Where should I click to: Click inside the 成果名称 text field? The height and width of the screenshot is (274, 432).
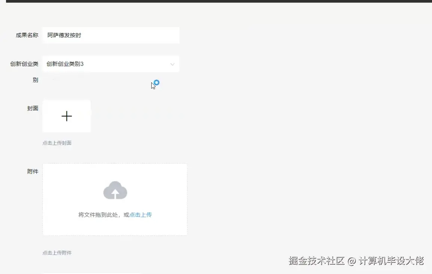point(111,35)
